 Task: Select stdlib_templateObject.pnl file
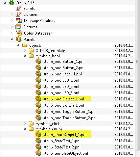click(66, 153)
